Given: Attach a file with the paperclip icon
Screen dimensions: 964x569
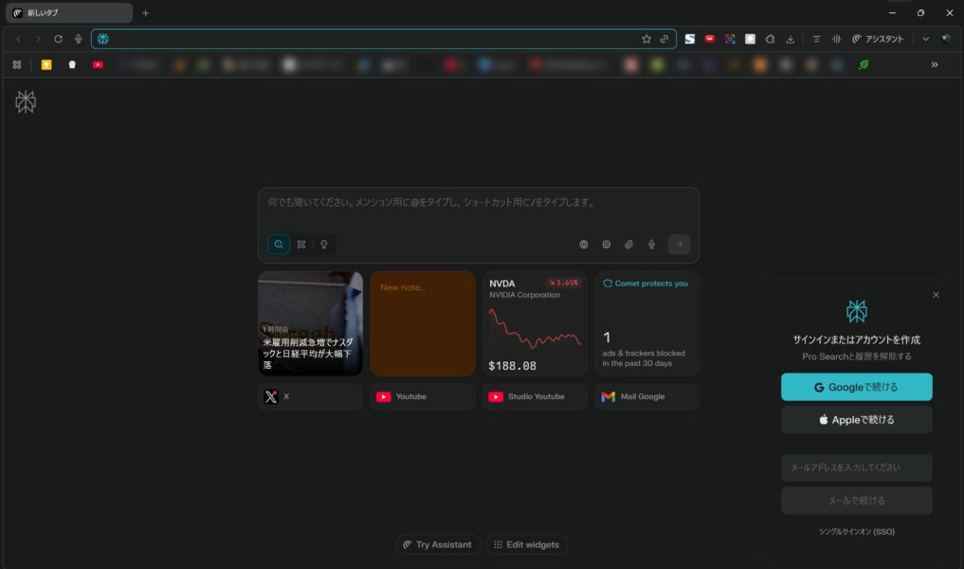Looking at the screenshot, I should [x=628, y=245].
